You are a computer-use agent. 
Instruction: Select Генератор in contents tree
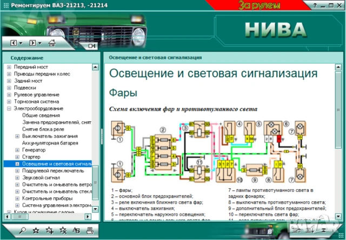pyautogui.click(x=34, y=150)
